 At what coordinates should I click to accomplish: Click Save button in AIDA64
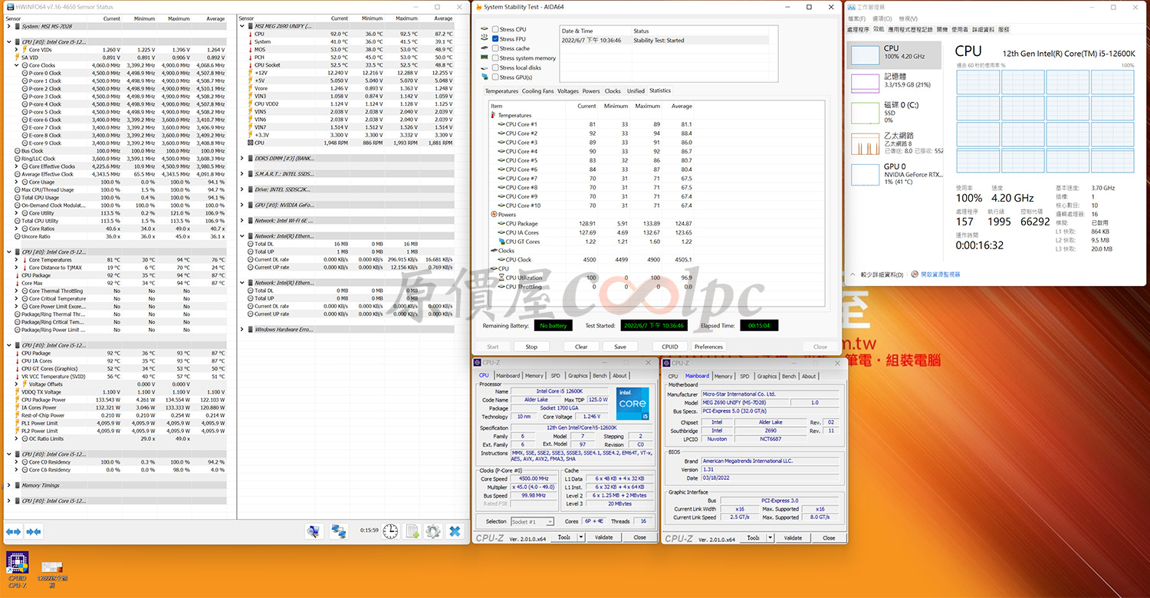pos(620,347)
